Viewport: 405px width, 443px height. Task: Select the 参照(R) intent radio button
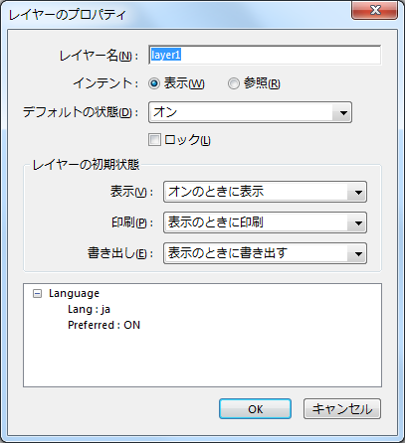(234, 83)
